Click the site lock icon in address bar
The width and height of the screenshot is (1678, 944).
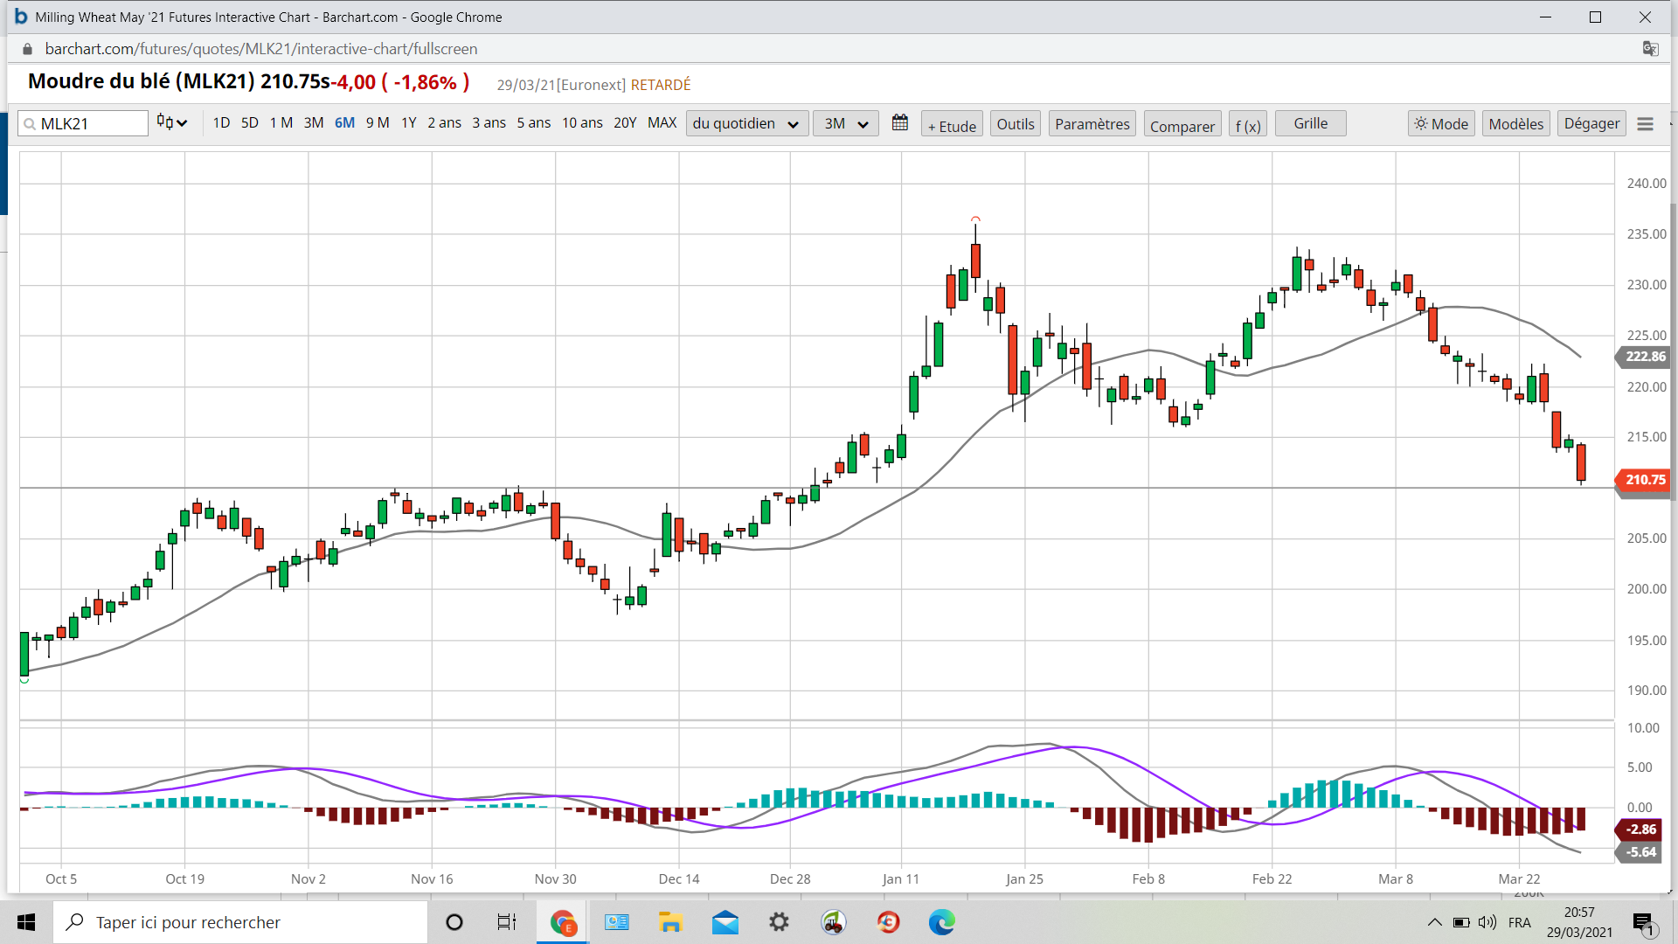(28, 49)
